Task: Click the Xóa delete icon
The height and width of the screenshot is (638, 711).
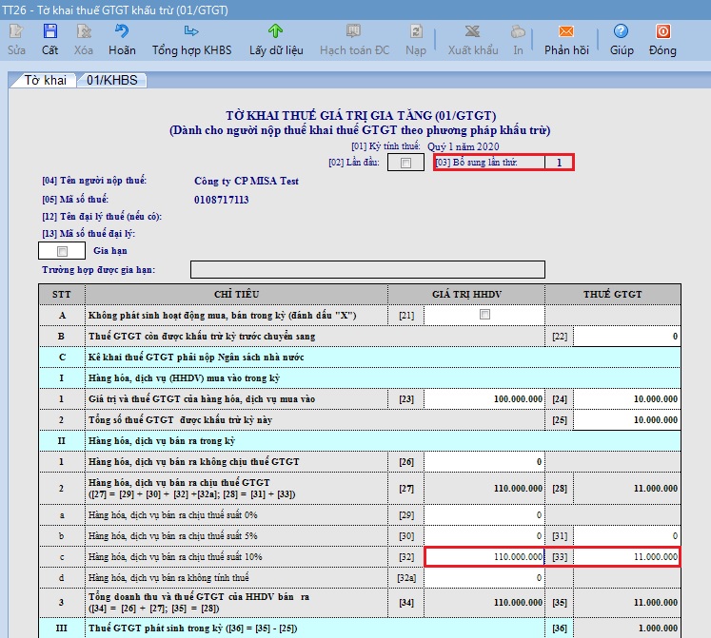Action: tap(84, 31)
